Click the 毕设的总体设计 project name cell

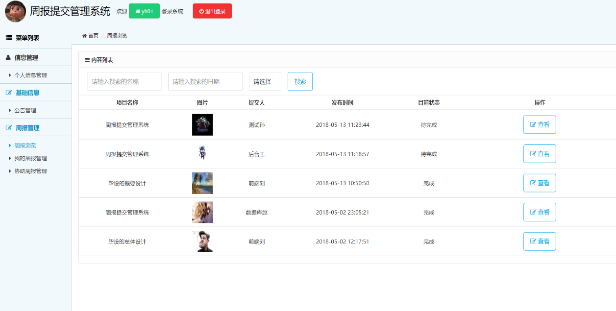coord(127,241)
